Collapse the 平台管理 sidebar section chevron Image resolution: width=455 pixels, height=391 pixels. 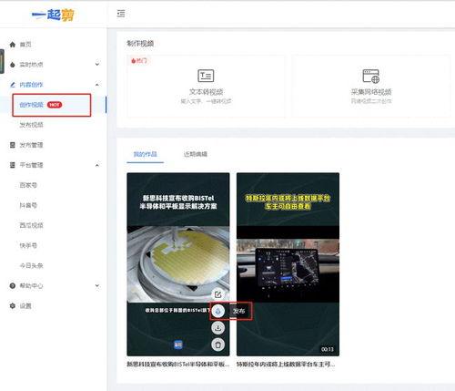[x=97, y=165]
